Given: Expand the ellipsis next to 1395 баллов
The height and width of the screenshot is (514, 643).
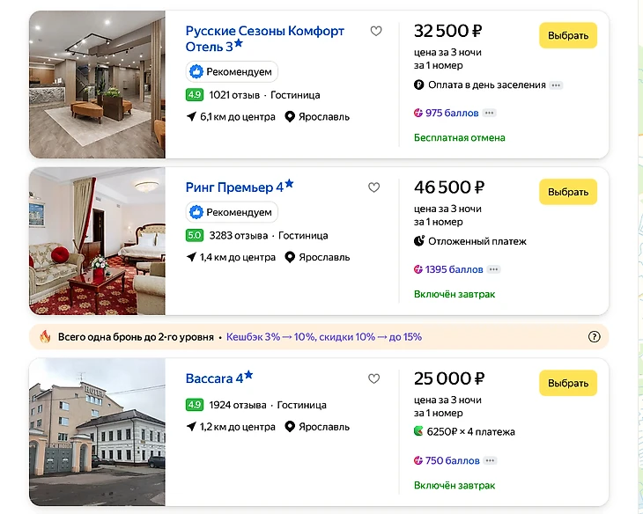Looking at the screenshot, I should tap(493, 269).
